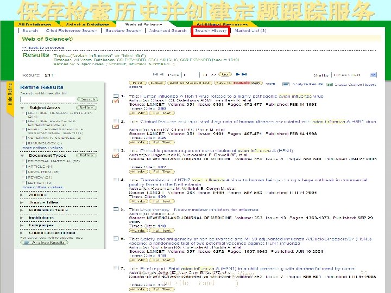Go to next page of results arrow
391x293 pixels.
pos(238,74)
